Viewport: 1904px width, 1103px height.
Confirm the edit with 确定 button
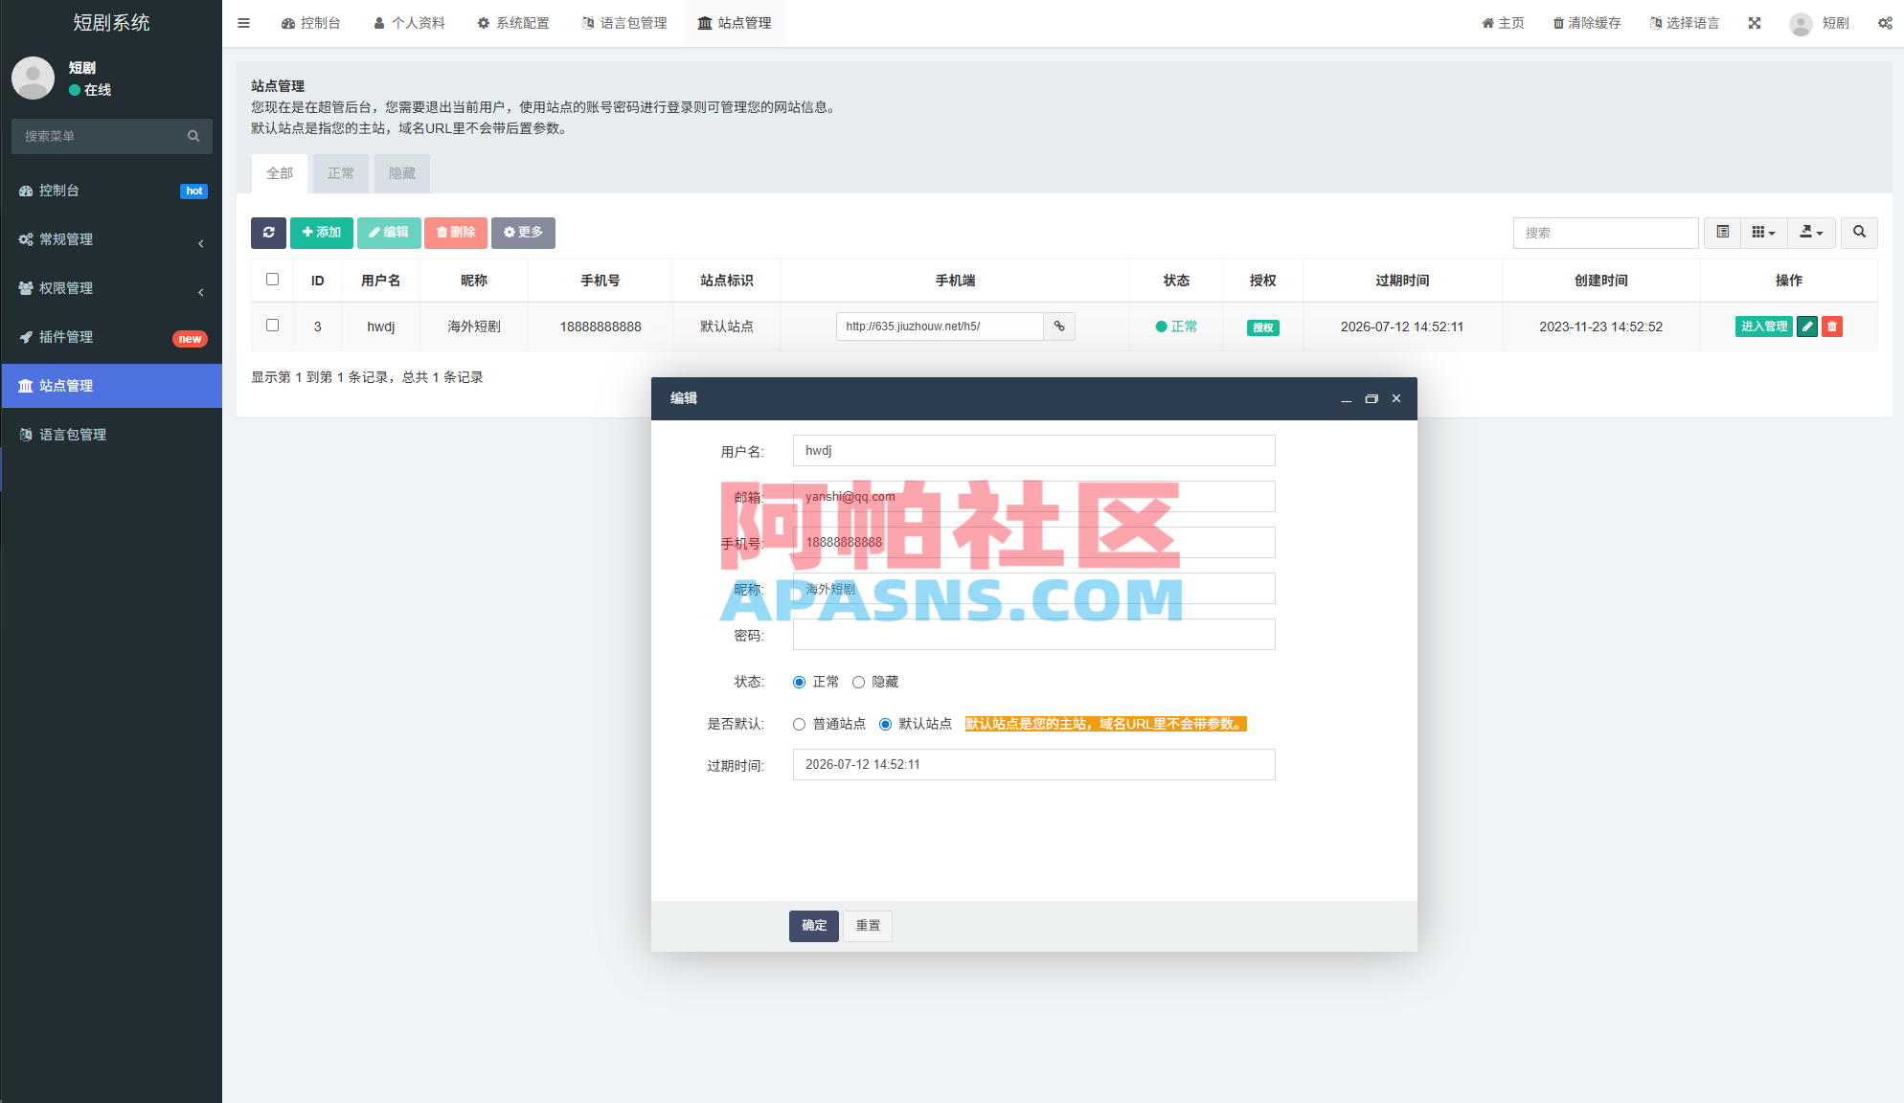(x=813, y=926)
